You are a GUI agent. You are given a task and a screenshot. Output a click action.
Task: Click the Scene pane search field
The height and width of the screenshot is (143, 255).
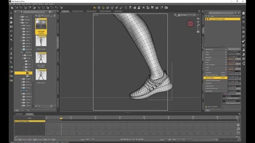(221, 13)
